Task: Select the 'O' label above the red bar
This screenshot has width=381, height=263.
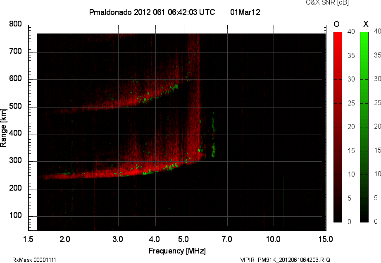Action: click(x=337, y=24)
